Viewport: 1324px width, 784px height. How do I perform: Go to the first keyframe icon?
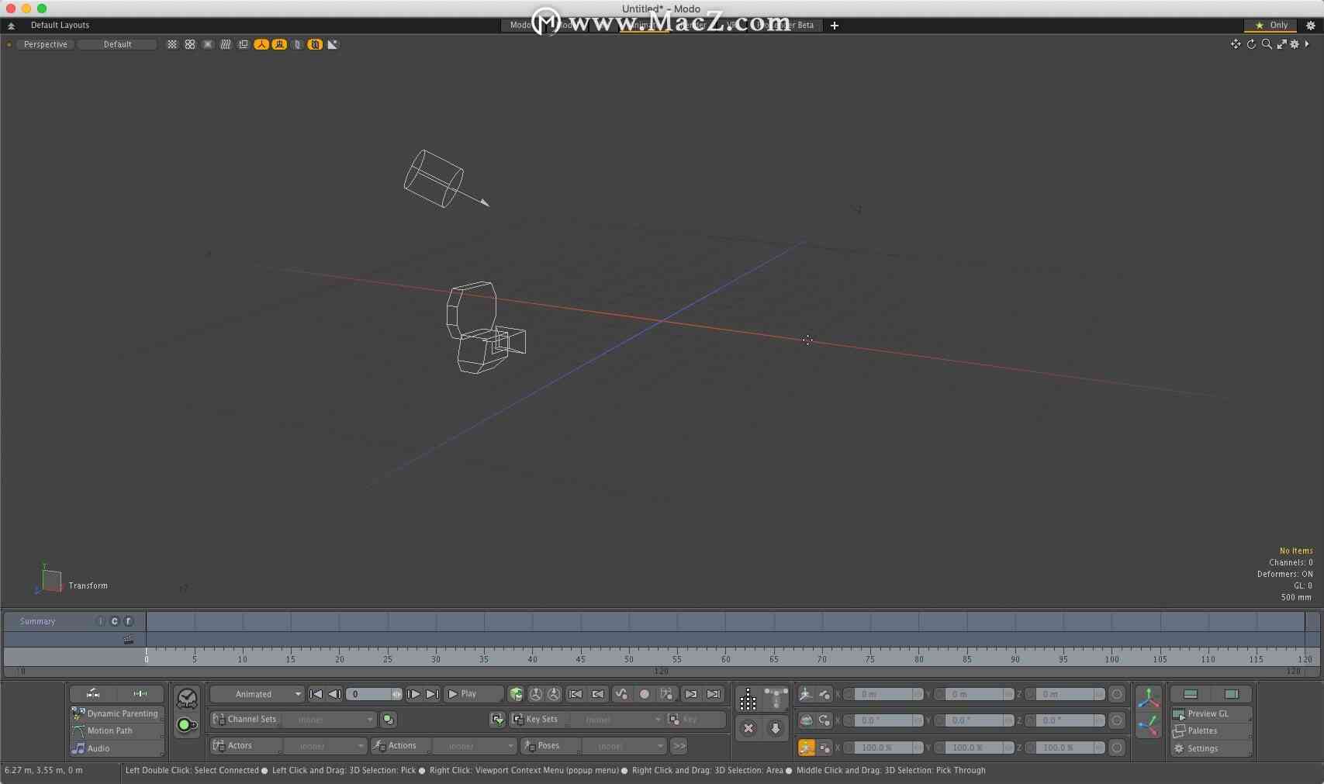(x=576, y=694)
